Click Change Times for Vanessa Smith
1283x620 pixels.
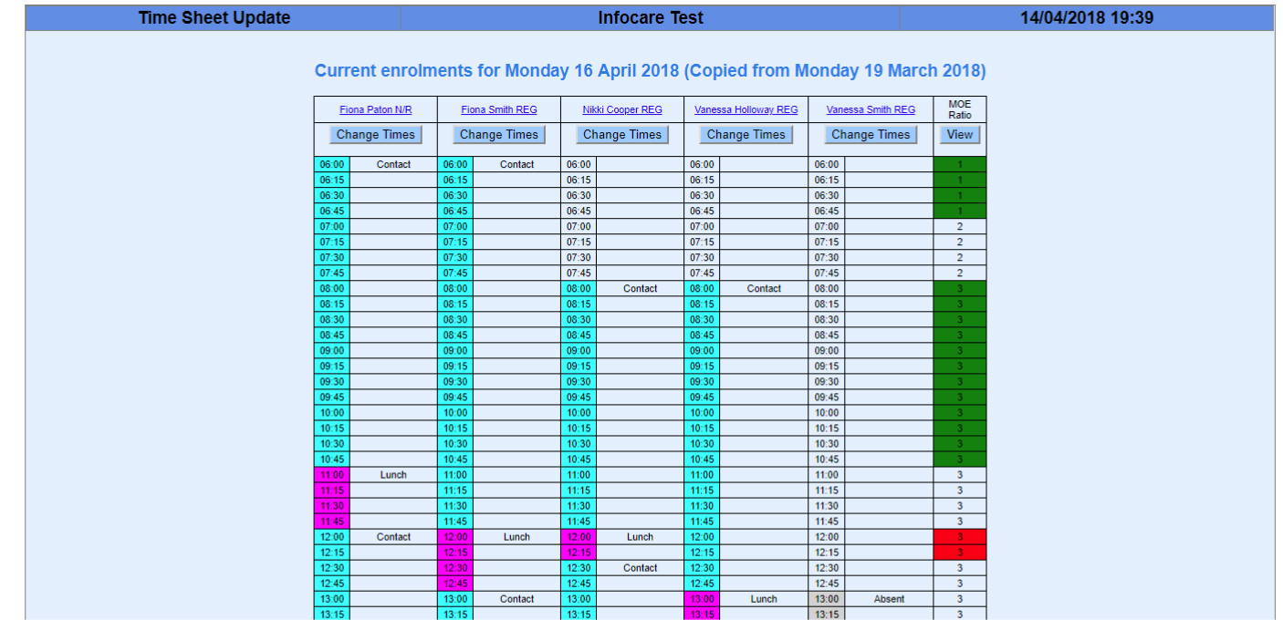click(871, 135)
